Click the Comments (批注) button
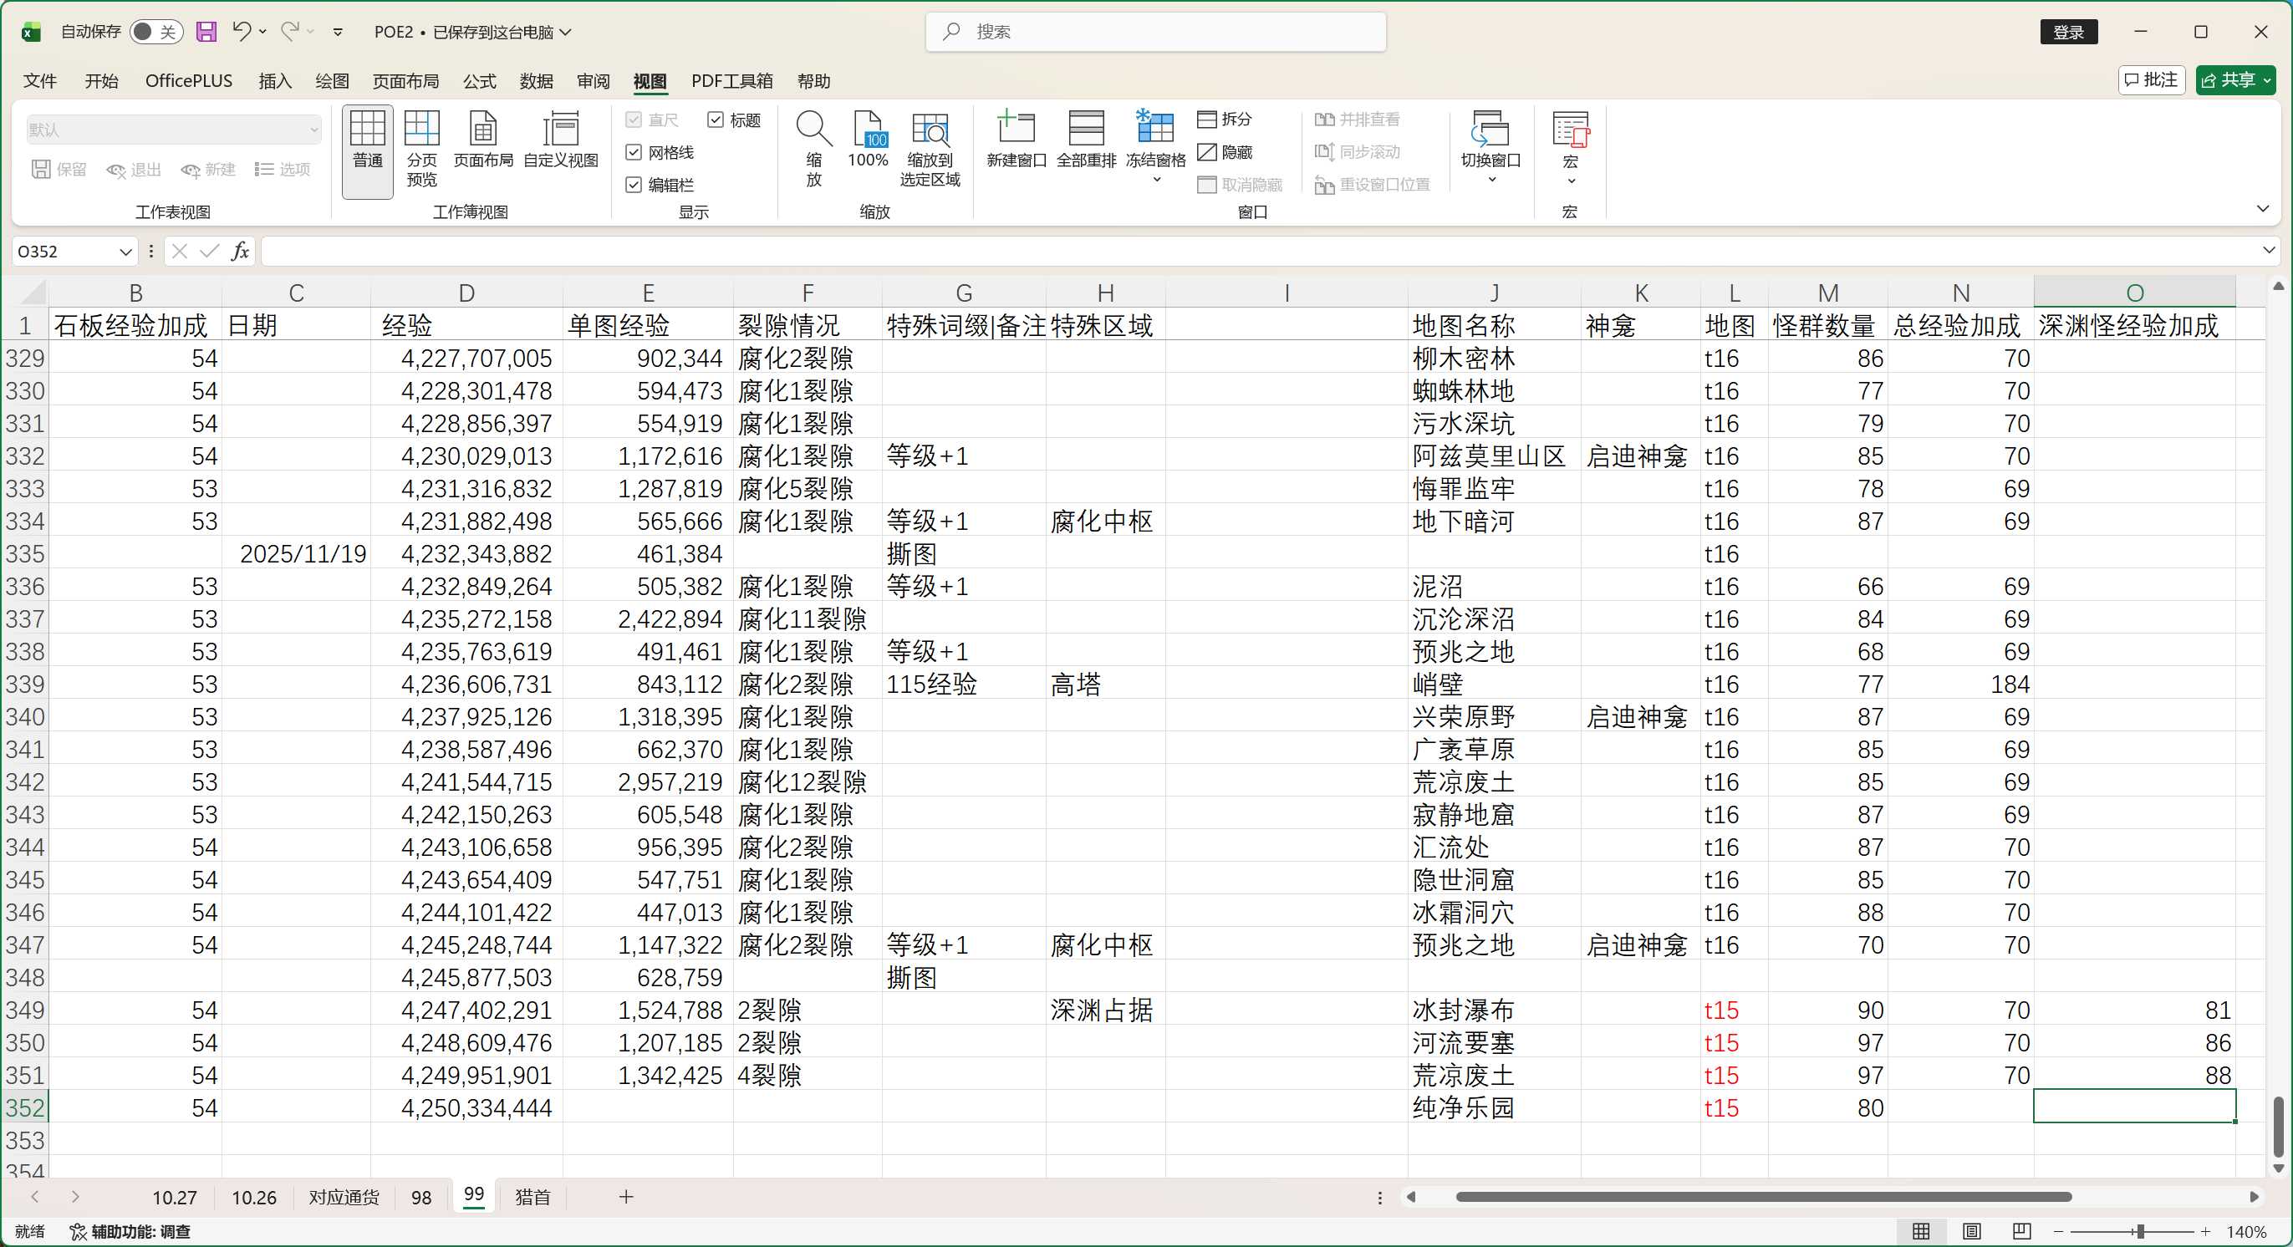Screen dimensions: 2293x1247 tap(2151, 80)
